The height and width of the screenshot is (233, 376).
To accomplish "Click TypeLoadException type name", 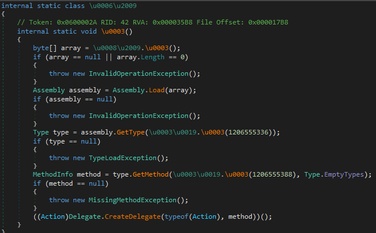I will tap(123, 158).
